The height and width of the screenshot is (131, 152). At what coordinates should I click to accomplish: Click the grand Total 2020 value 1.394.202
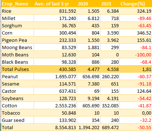[88, 127]
